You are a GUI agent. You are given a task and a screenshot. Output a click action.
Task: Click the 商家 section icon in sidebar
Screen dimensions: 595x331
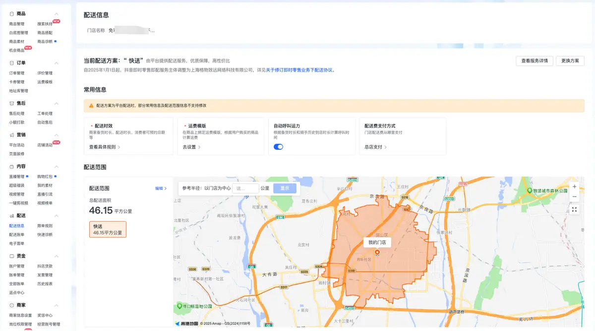(x=12, y=305)
